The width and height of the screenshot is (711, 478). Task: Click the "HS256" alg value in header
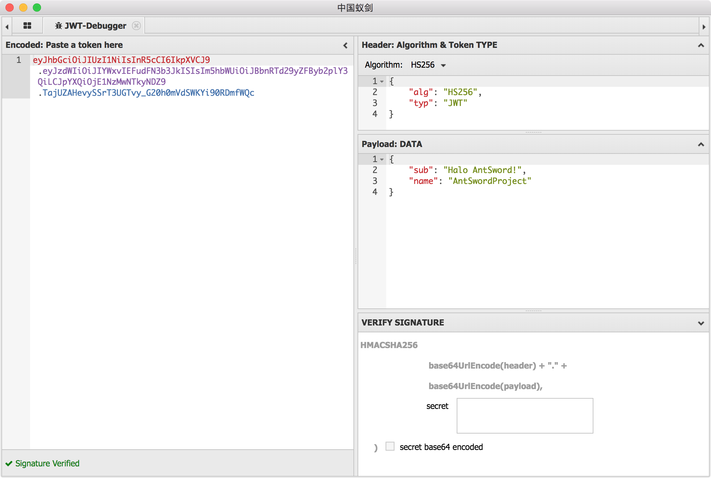tap(460, 92)
